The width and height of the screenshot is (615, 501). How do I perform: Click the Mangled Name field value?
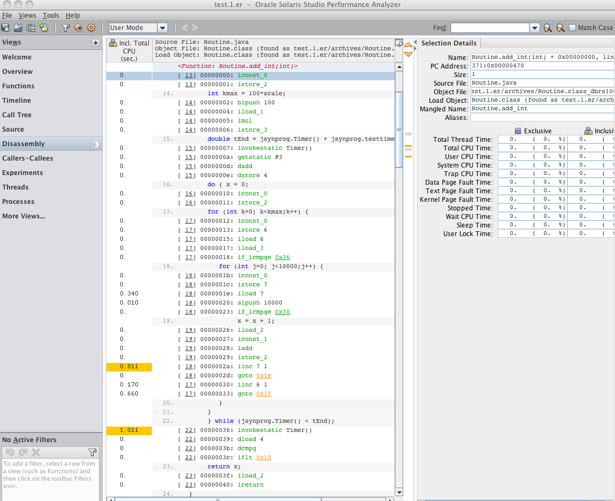click(x=542, y=109)
